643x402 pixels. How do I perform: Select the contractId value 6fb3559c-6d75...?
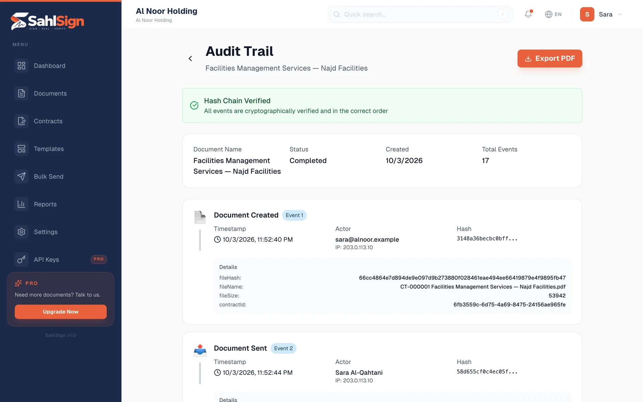509,305
